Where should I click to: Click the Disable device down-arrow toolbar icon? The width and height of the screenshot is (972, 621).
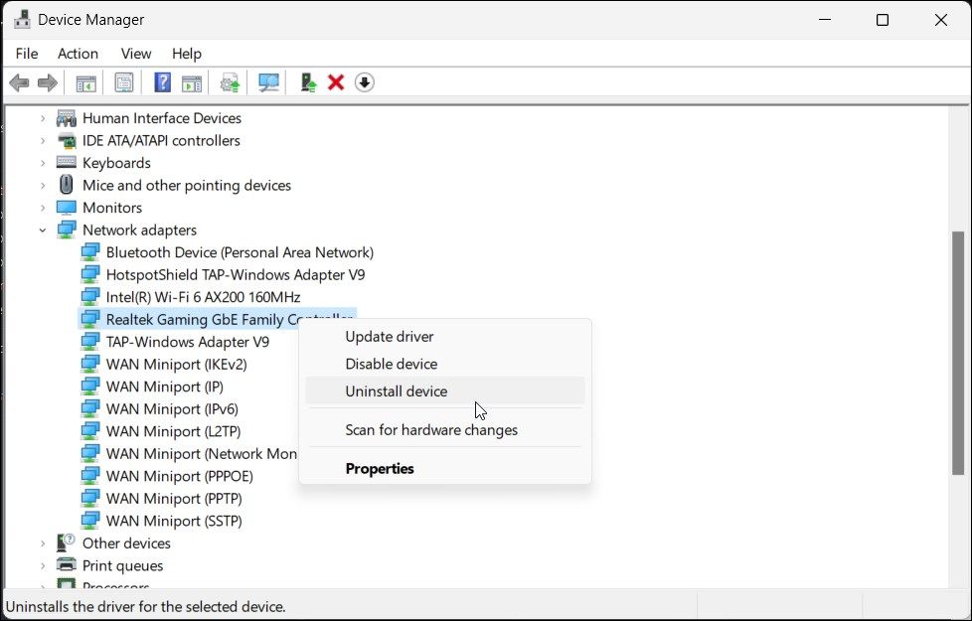pos(364,81)
